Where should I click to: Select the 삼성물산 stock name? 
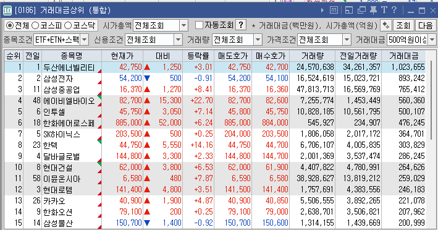pos(58,223)
